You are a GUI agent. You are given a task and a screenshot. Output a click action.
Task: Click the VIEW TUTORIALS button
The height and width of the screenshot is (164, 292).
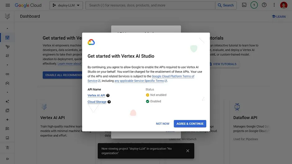(x=225, y=64)
